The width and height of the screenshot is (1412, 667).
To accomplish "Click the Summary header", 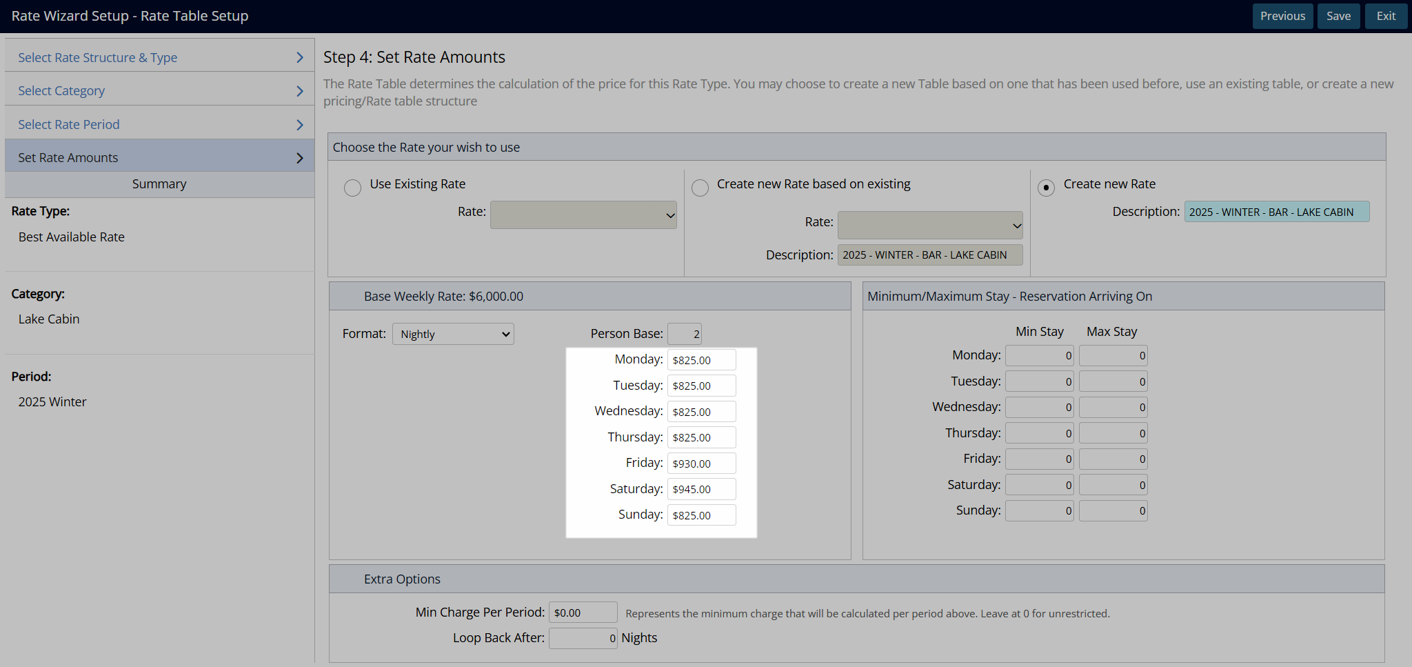I will 159,184.
